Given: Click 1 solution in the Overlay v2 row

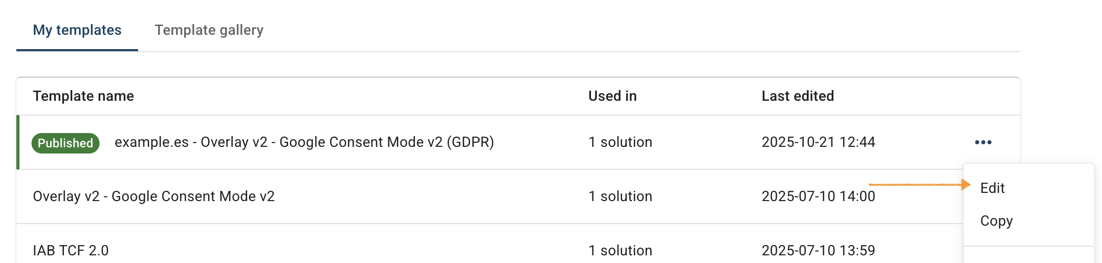Looking at the screenshot, I should click(620, 196).
